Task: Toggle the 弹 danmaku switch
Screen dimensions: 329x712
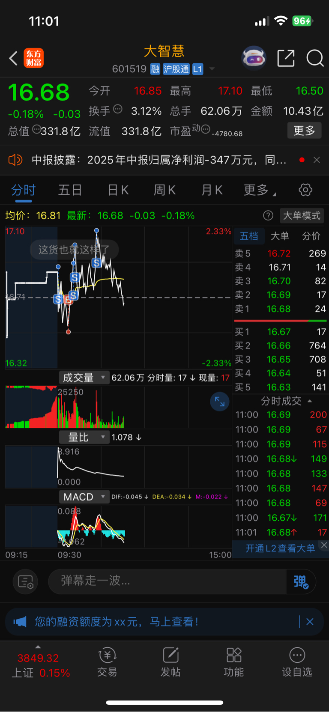Action: (x=301, y=581)
